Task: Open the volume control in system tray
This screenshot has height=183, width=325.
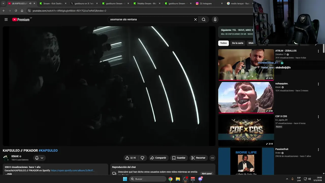Action: (x=309, y=179)
